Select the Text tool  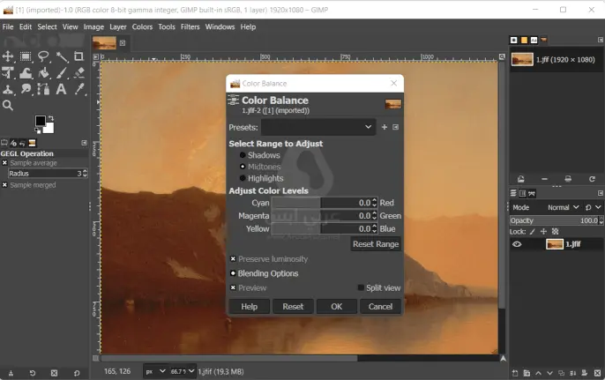(x=61, y=89)
